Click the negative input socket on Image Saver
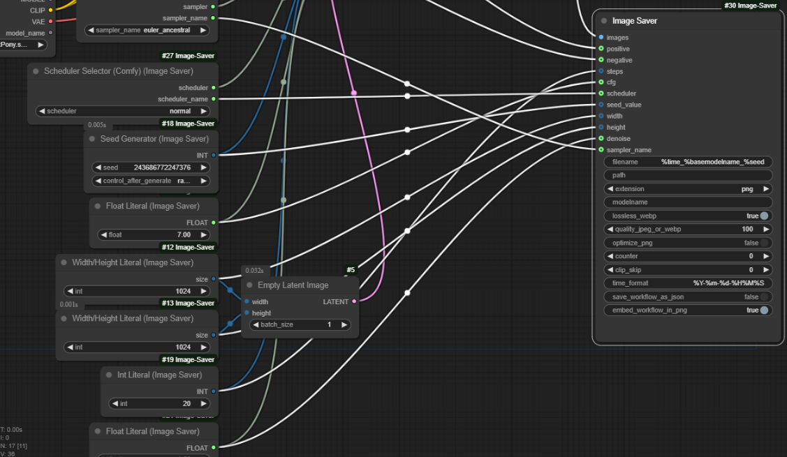The height and width of the screenshot is (457, 787). [601, 60]
